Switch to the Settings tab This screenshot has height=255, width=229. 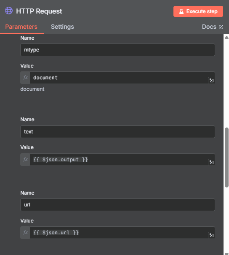tap(62, 27)
